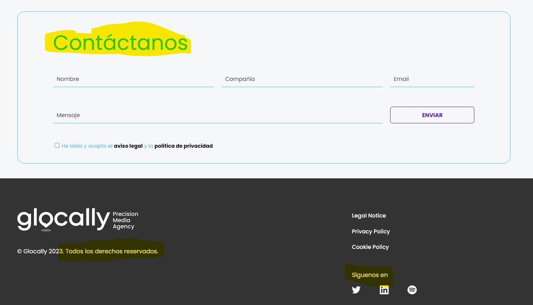
Task: Open the 'aviso legal' link
Action: (x=128, y=146)
